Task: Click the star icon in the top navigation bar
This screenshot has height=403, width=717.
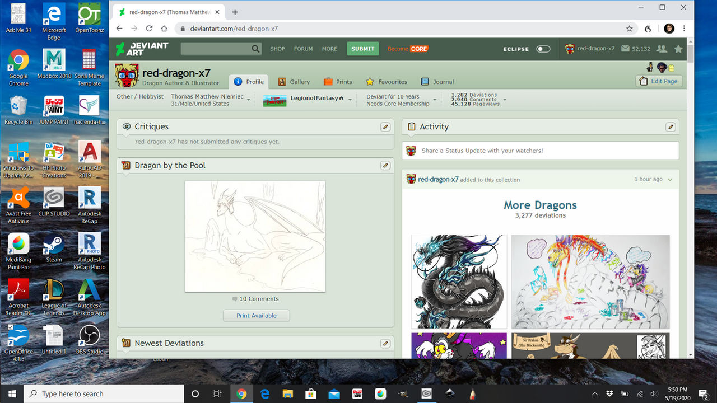Action: coord(679,49)
